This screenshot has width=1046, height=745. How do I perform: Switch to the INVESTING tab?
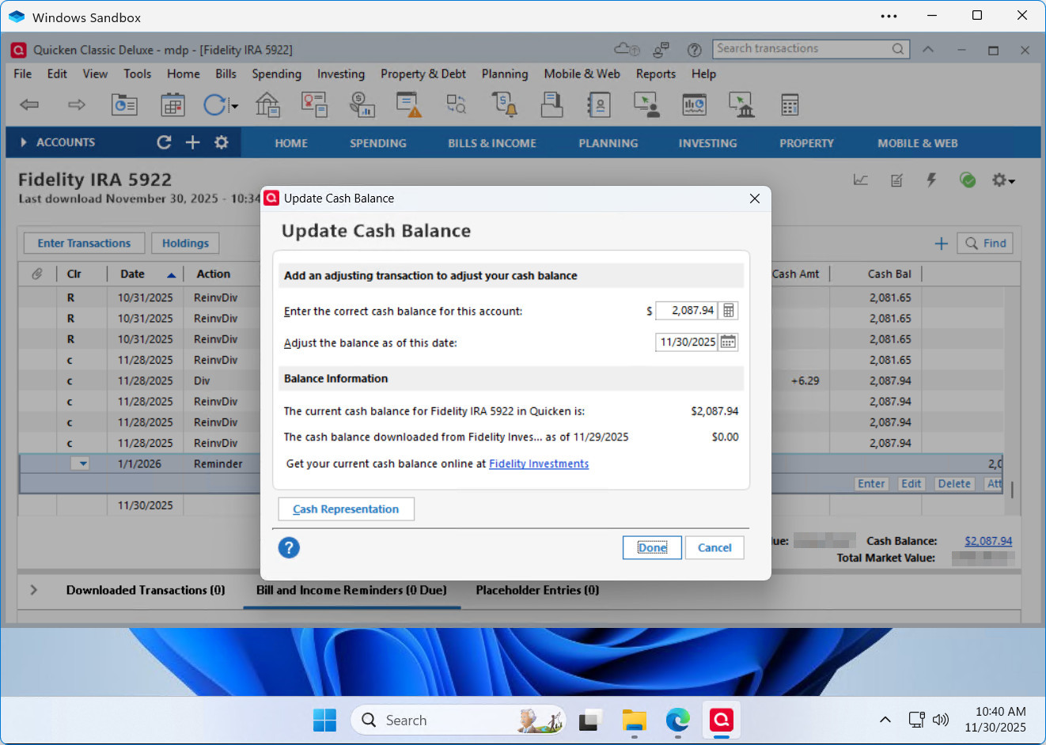pyautogui.click(x=707, y=143)
